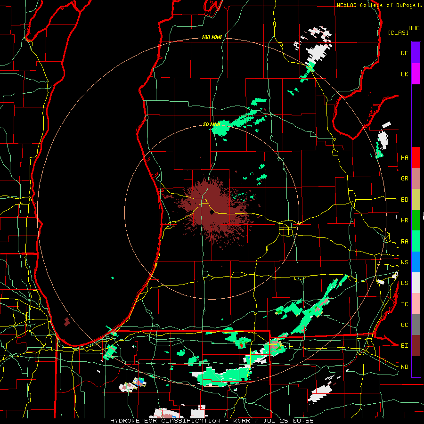
Task: Click the RF legend label
Action: 404,53
